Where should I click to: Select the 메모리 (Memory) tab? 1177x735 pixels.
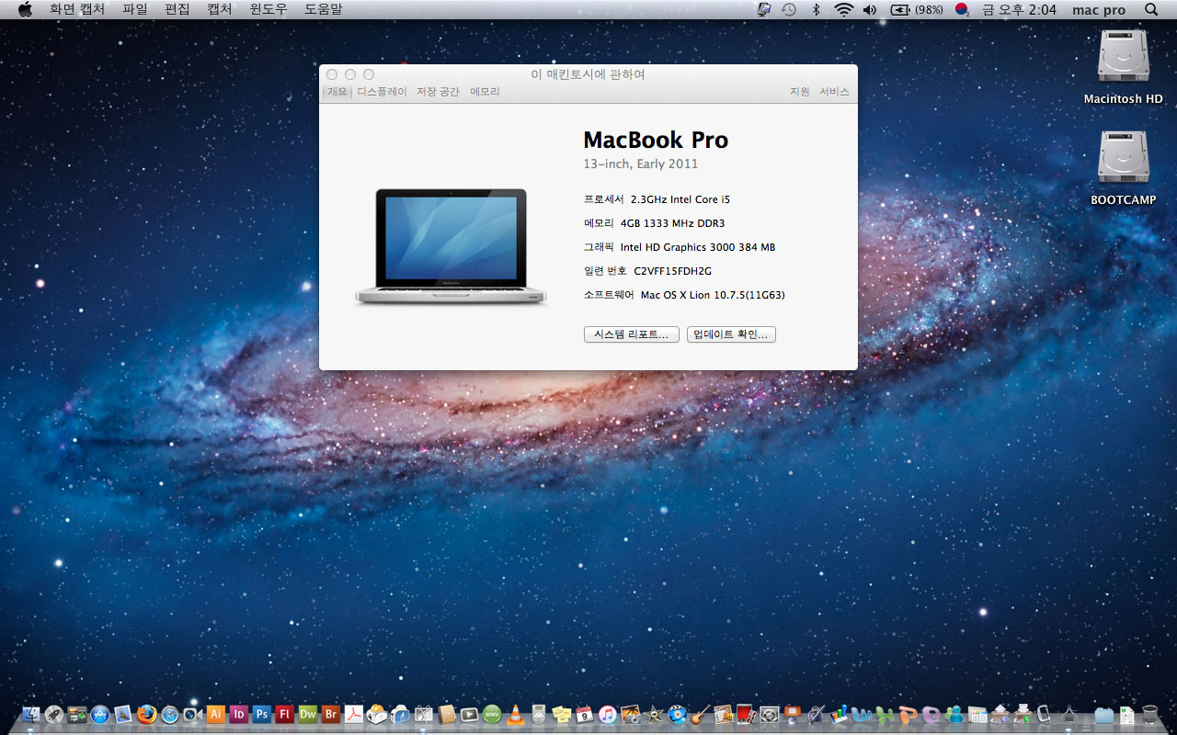tap(485, 92)
